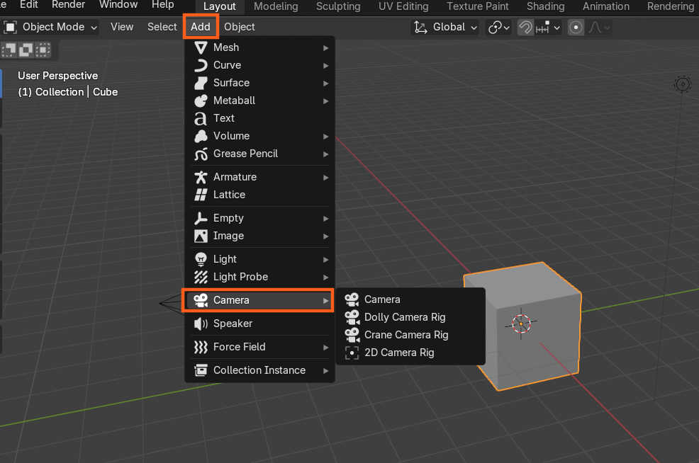
Task: Open the Surface submenu
Action: click(x=259, y=83)
